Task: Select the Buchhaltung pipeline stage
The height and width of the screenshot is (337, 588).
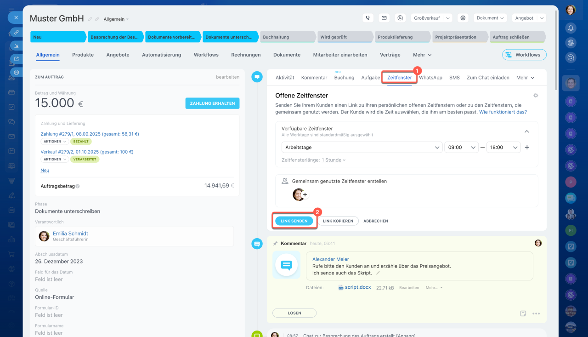Action: [287, 37]
